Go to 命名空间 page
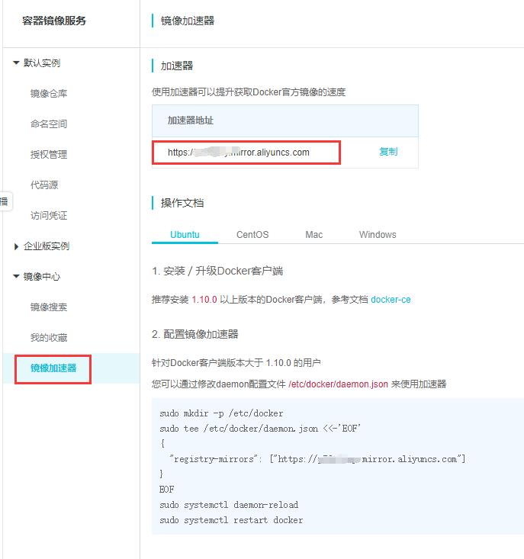The height and width of the screenshot is (559, 524). coord(49,124)
